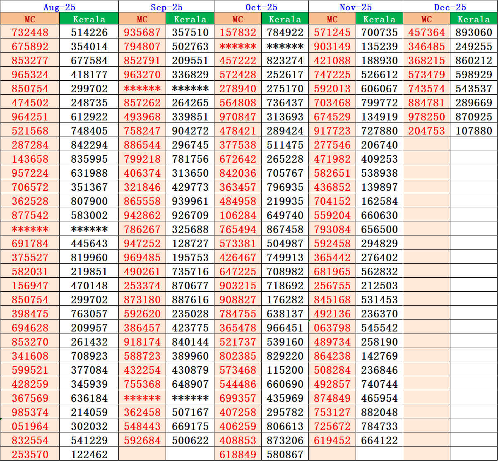Click the MC header under Aug-25
498x461 pixels.
(x=30, y=19)
